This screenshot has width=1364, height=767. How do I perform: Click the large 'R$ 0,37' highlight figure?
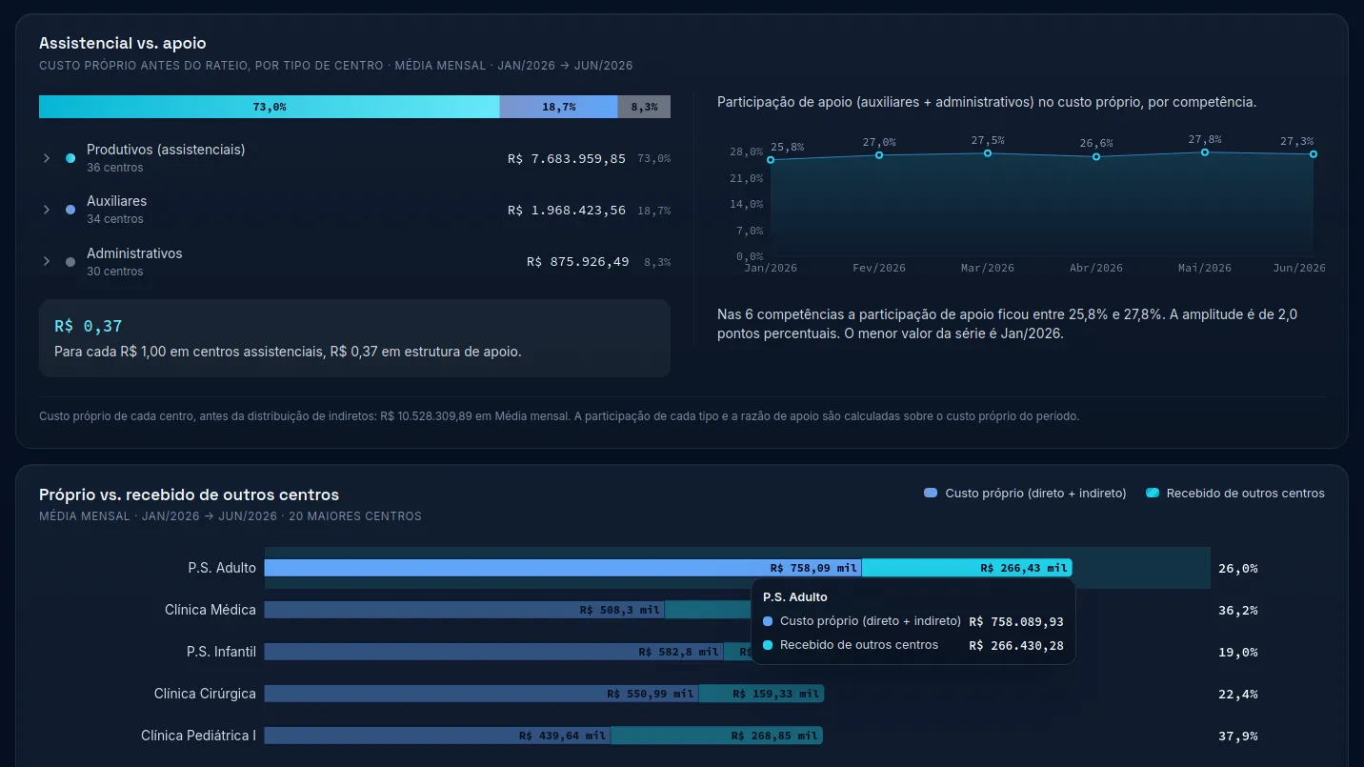pyautogui.click(x=89, y=326)
